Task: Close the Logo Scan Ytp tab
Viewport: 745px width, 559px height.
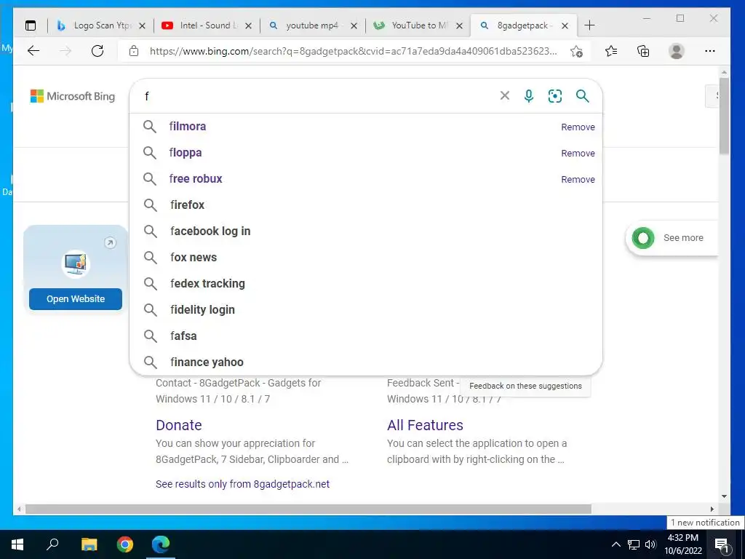Action: pyautogui.click(x=142, y=26)
